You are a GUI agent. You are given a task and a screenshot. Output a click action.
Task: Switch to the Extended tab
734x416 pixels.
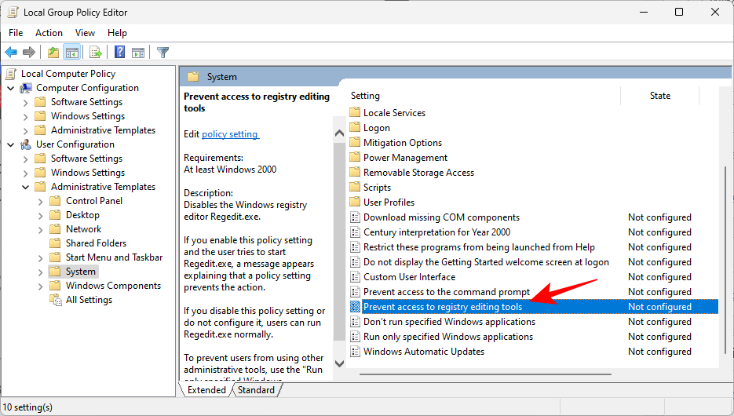(206, 390)
